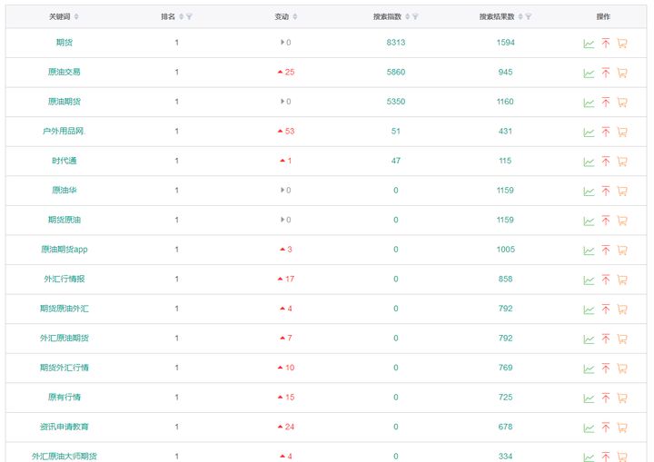Open the 搜索指数 column filter
654x462 pixels.
[415, 16]
